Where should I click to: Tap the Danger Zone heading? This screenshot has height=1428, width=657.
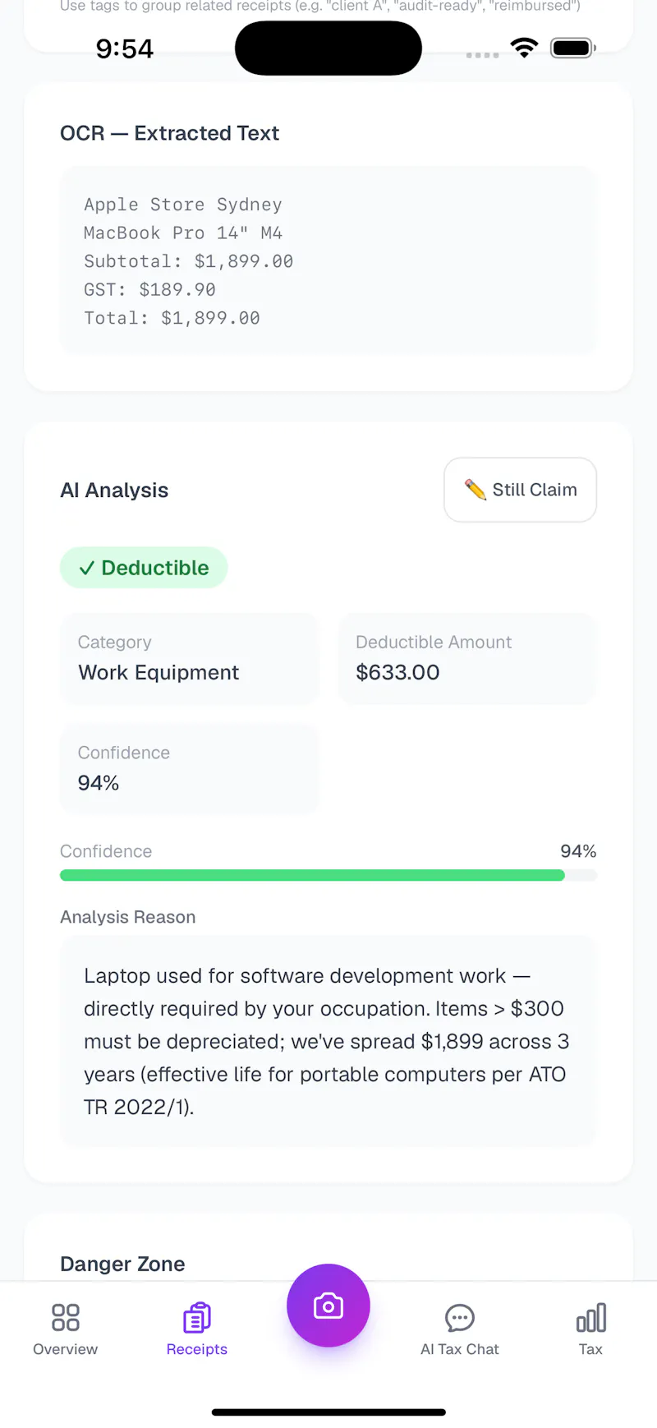122,1264
